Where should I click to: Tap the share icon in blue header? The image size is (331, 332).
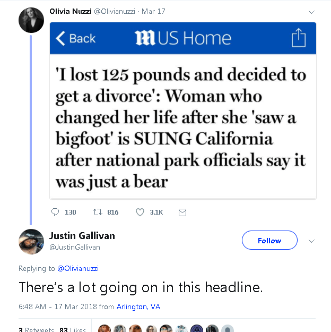coord(299,38)
